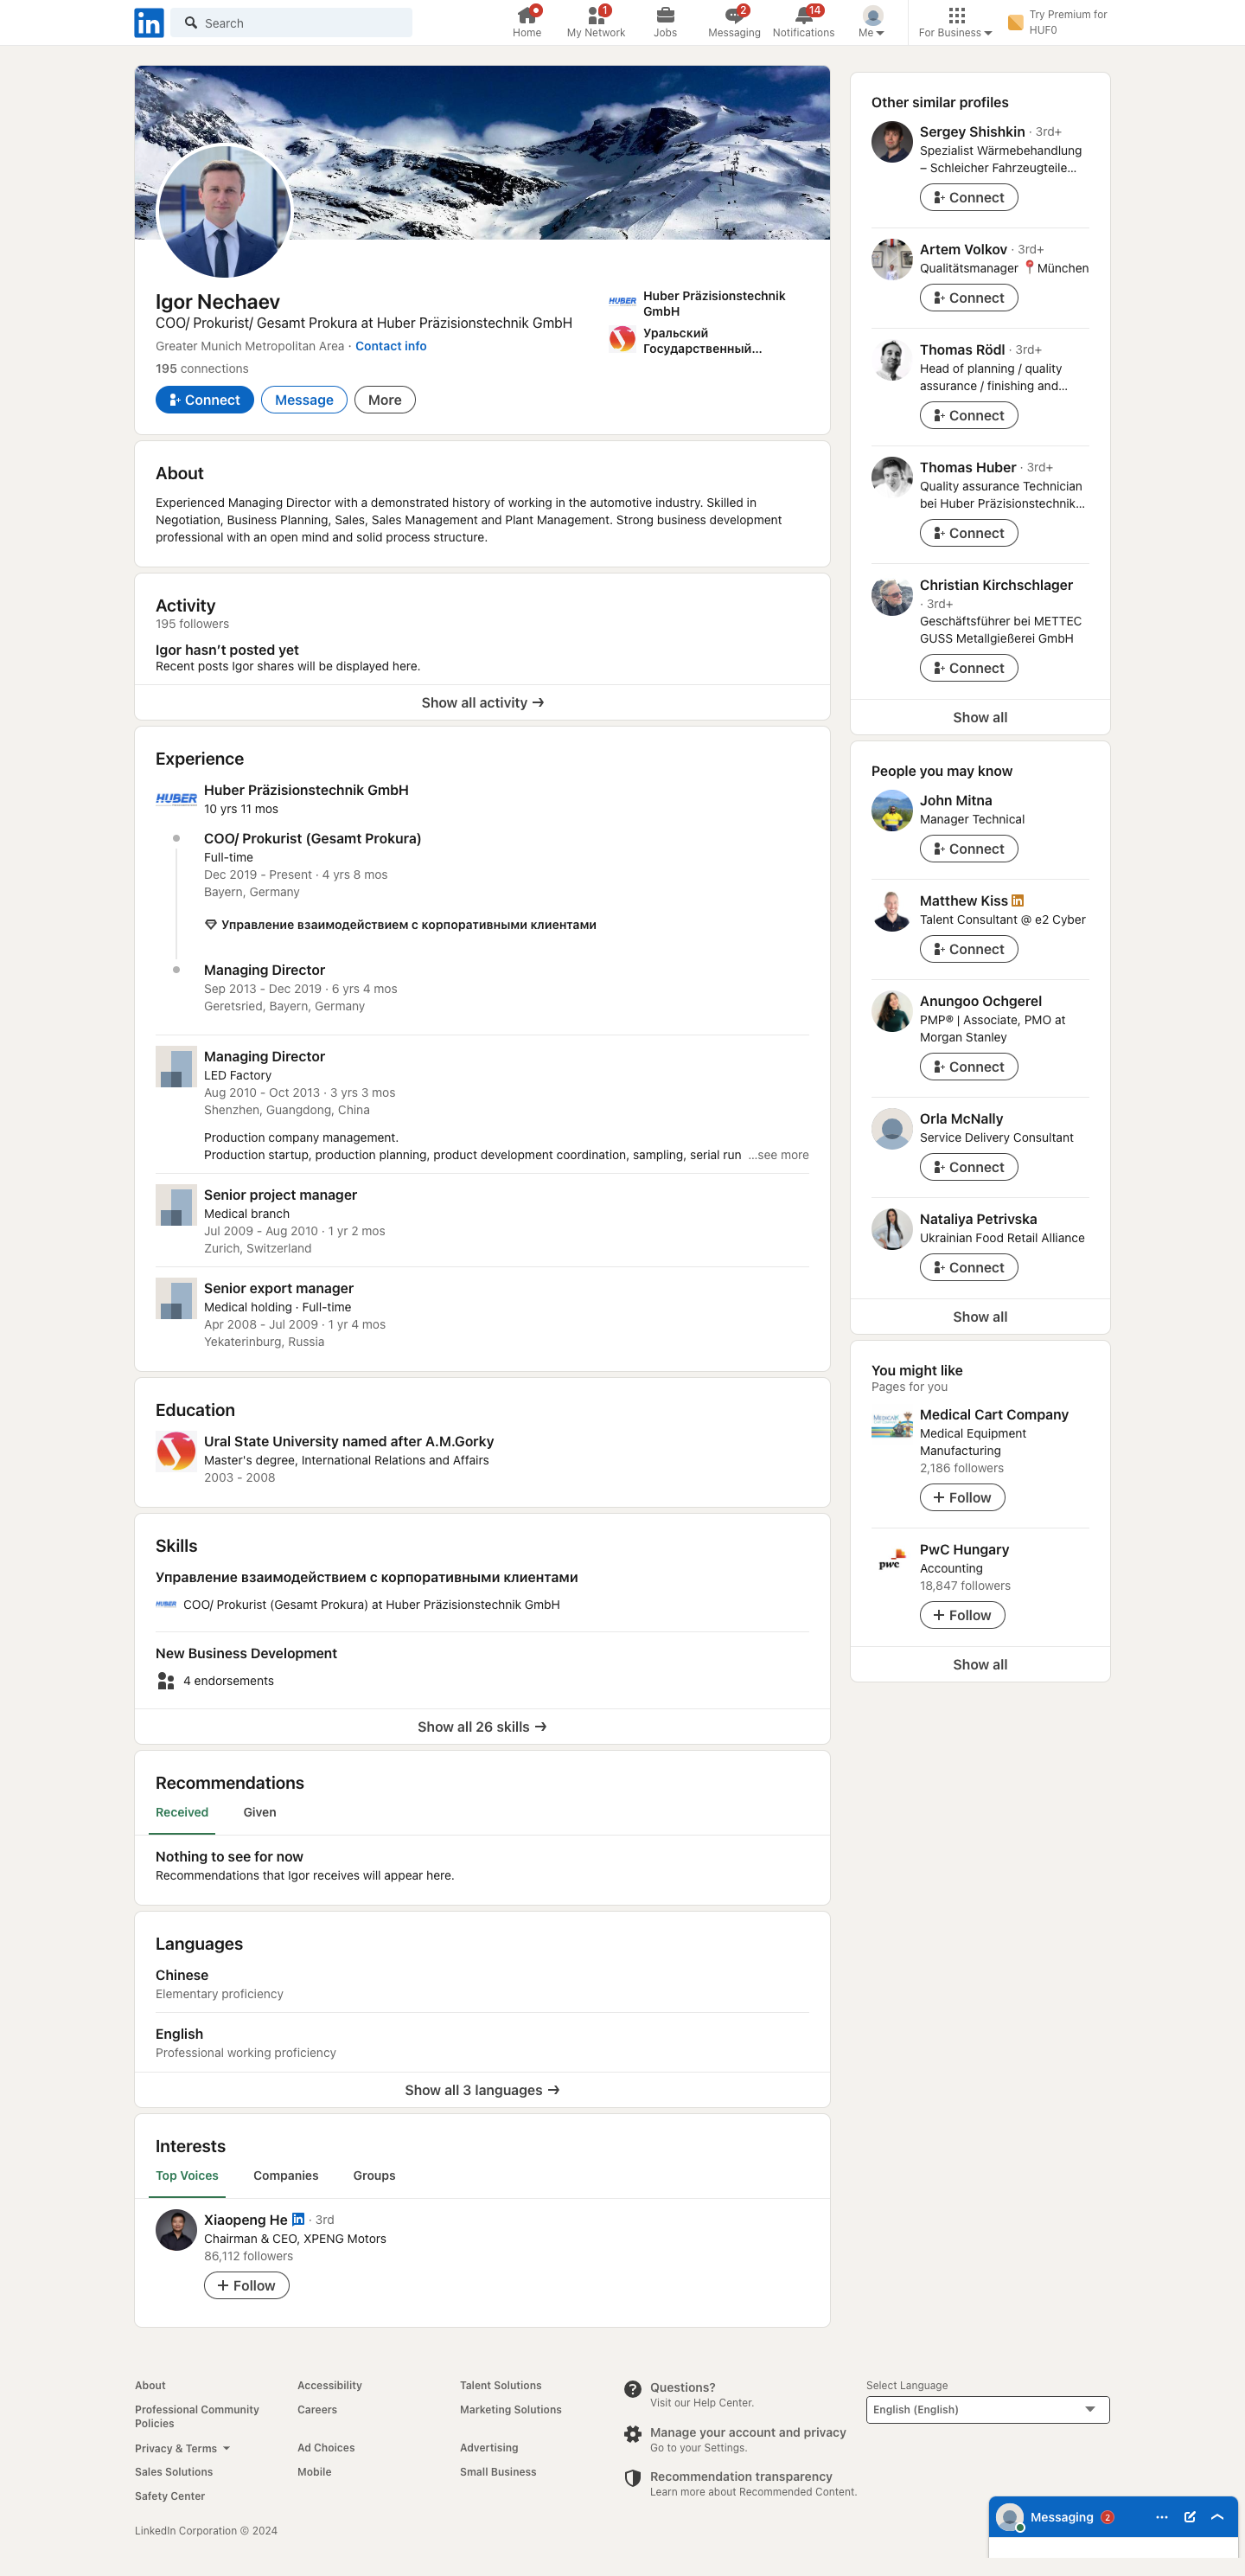
Task: Open Igor's Contact info link
Action: point(391,346)
